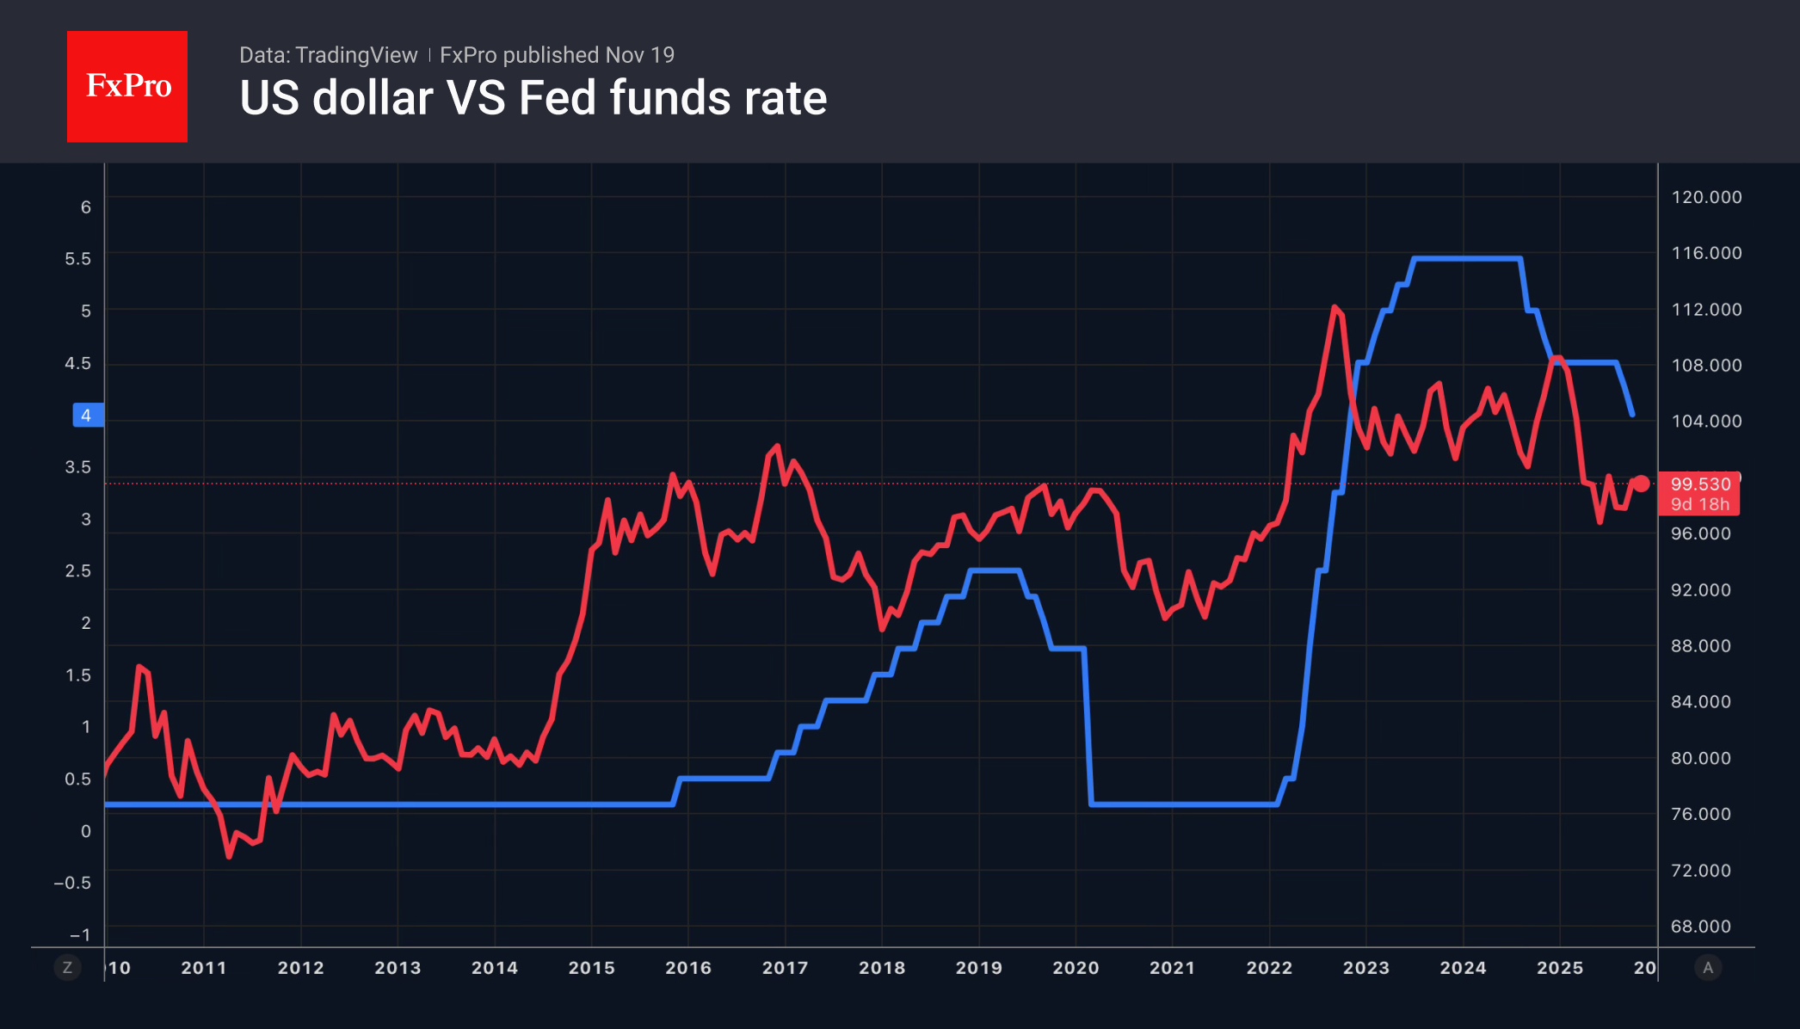Click the 2025 year marker
The width and height of the screenshot is (1800, 1029).
click(1560, 968)
